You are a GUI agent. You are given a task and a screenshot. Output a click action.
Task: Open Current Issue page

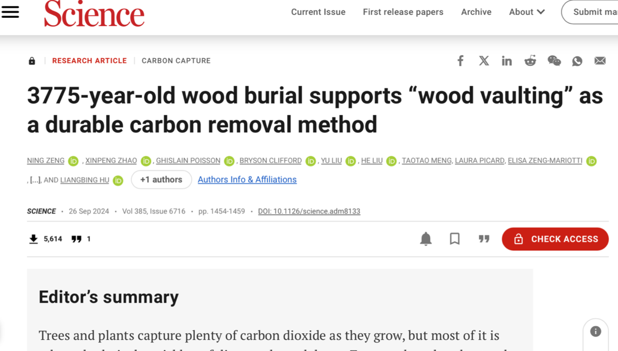tap(318, 12)
